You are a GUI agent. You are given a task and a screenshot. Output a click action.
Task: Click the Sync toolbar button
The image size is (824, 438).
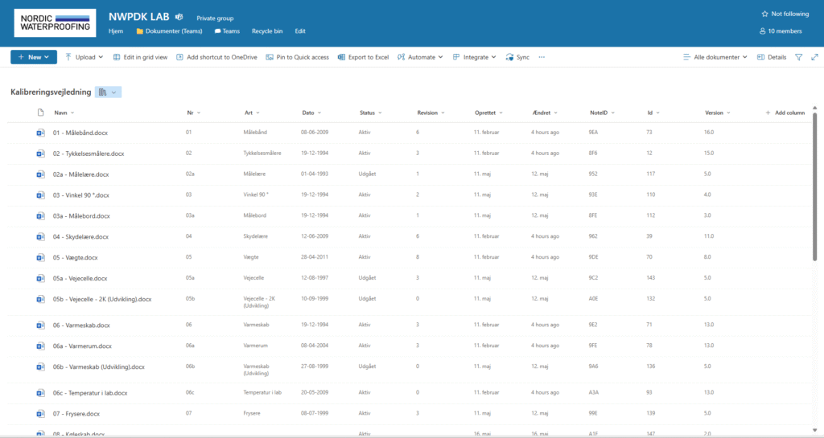[x=517, y=57]
